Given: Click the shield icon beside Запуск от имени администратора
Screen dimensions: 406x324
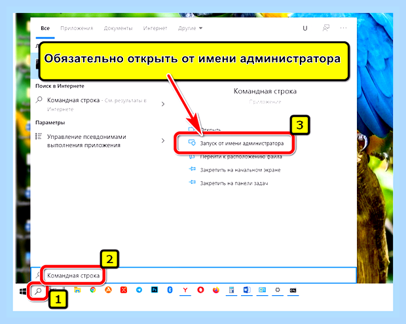Looking at the screenshot, I should (x=192, y=143).
